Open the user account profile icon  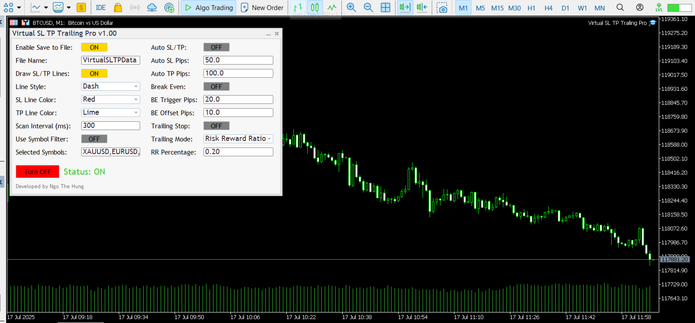[640, 7]
